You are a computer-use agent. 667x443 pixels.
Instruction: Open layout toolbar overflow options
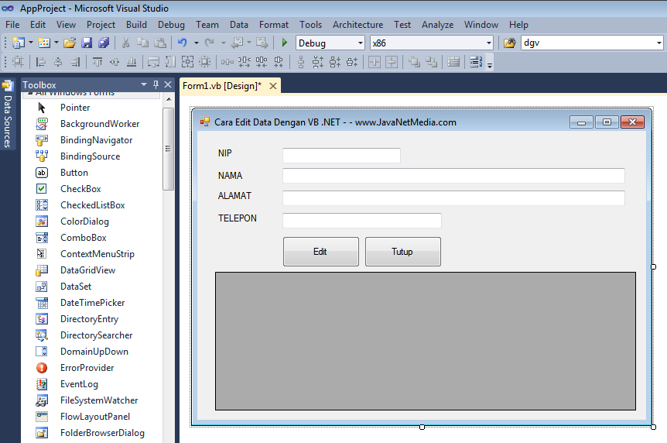tap(490, 65)
